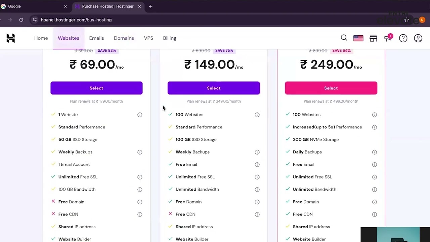Open the Billing navigation item
The width and height of the screenshot is (430, 242).
(x=170, y=38)
